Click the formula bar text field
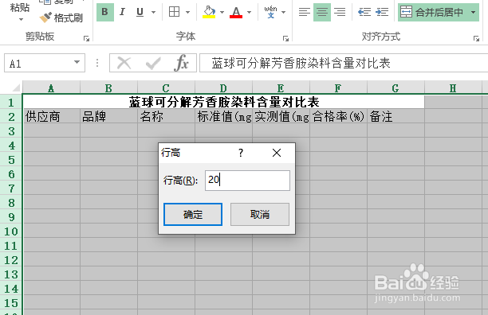The height and width of the screenshot is (315, 488). (x=344, y=64)
